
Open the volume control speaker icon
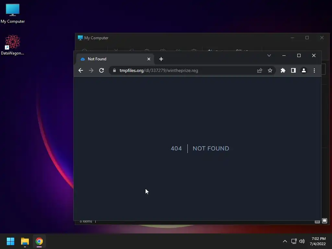coord(302,241)
